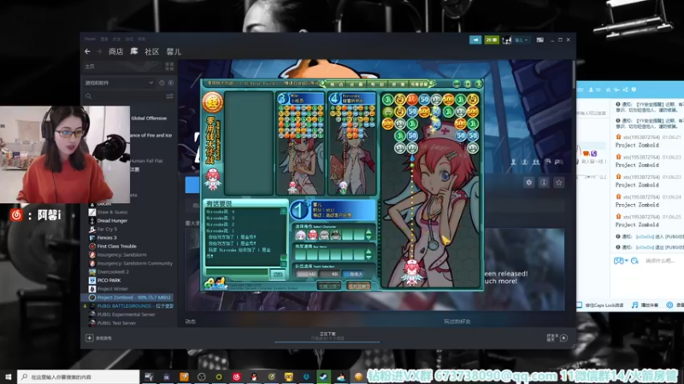
Task: Open the 馨儿 profile tab in Steam
Action: pos(174,51)
